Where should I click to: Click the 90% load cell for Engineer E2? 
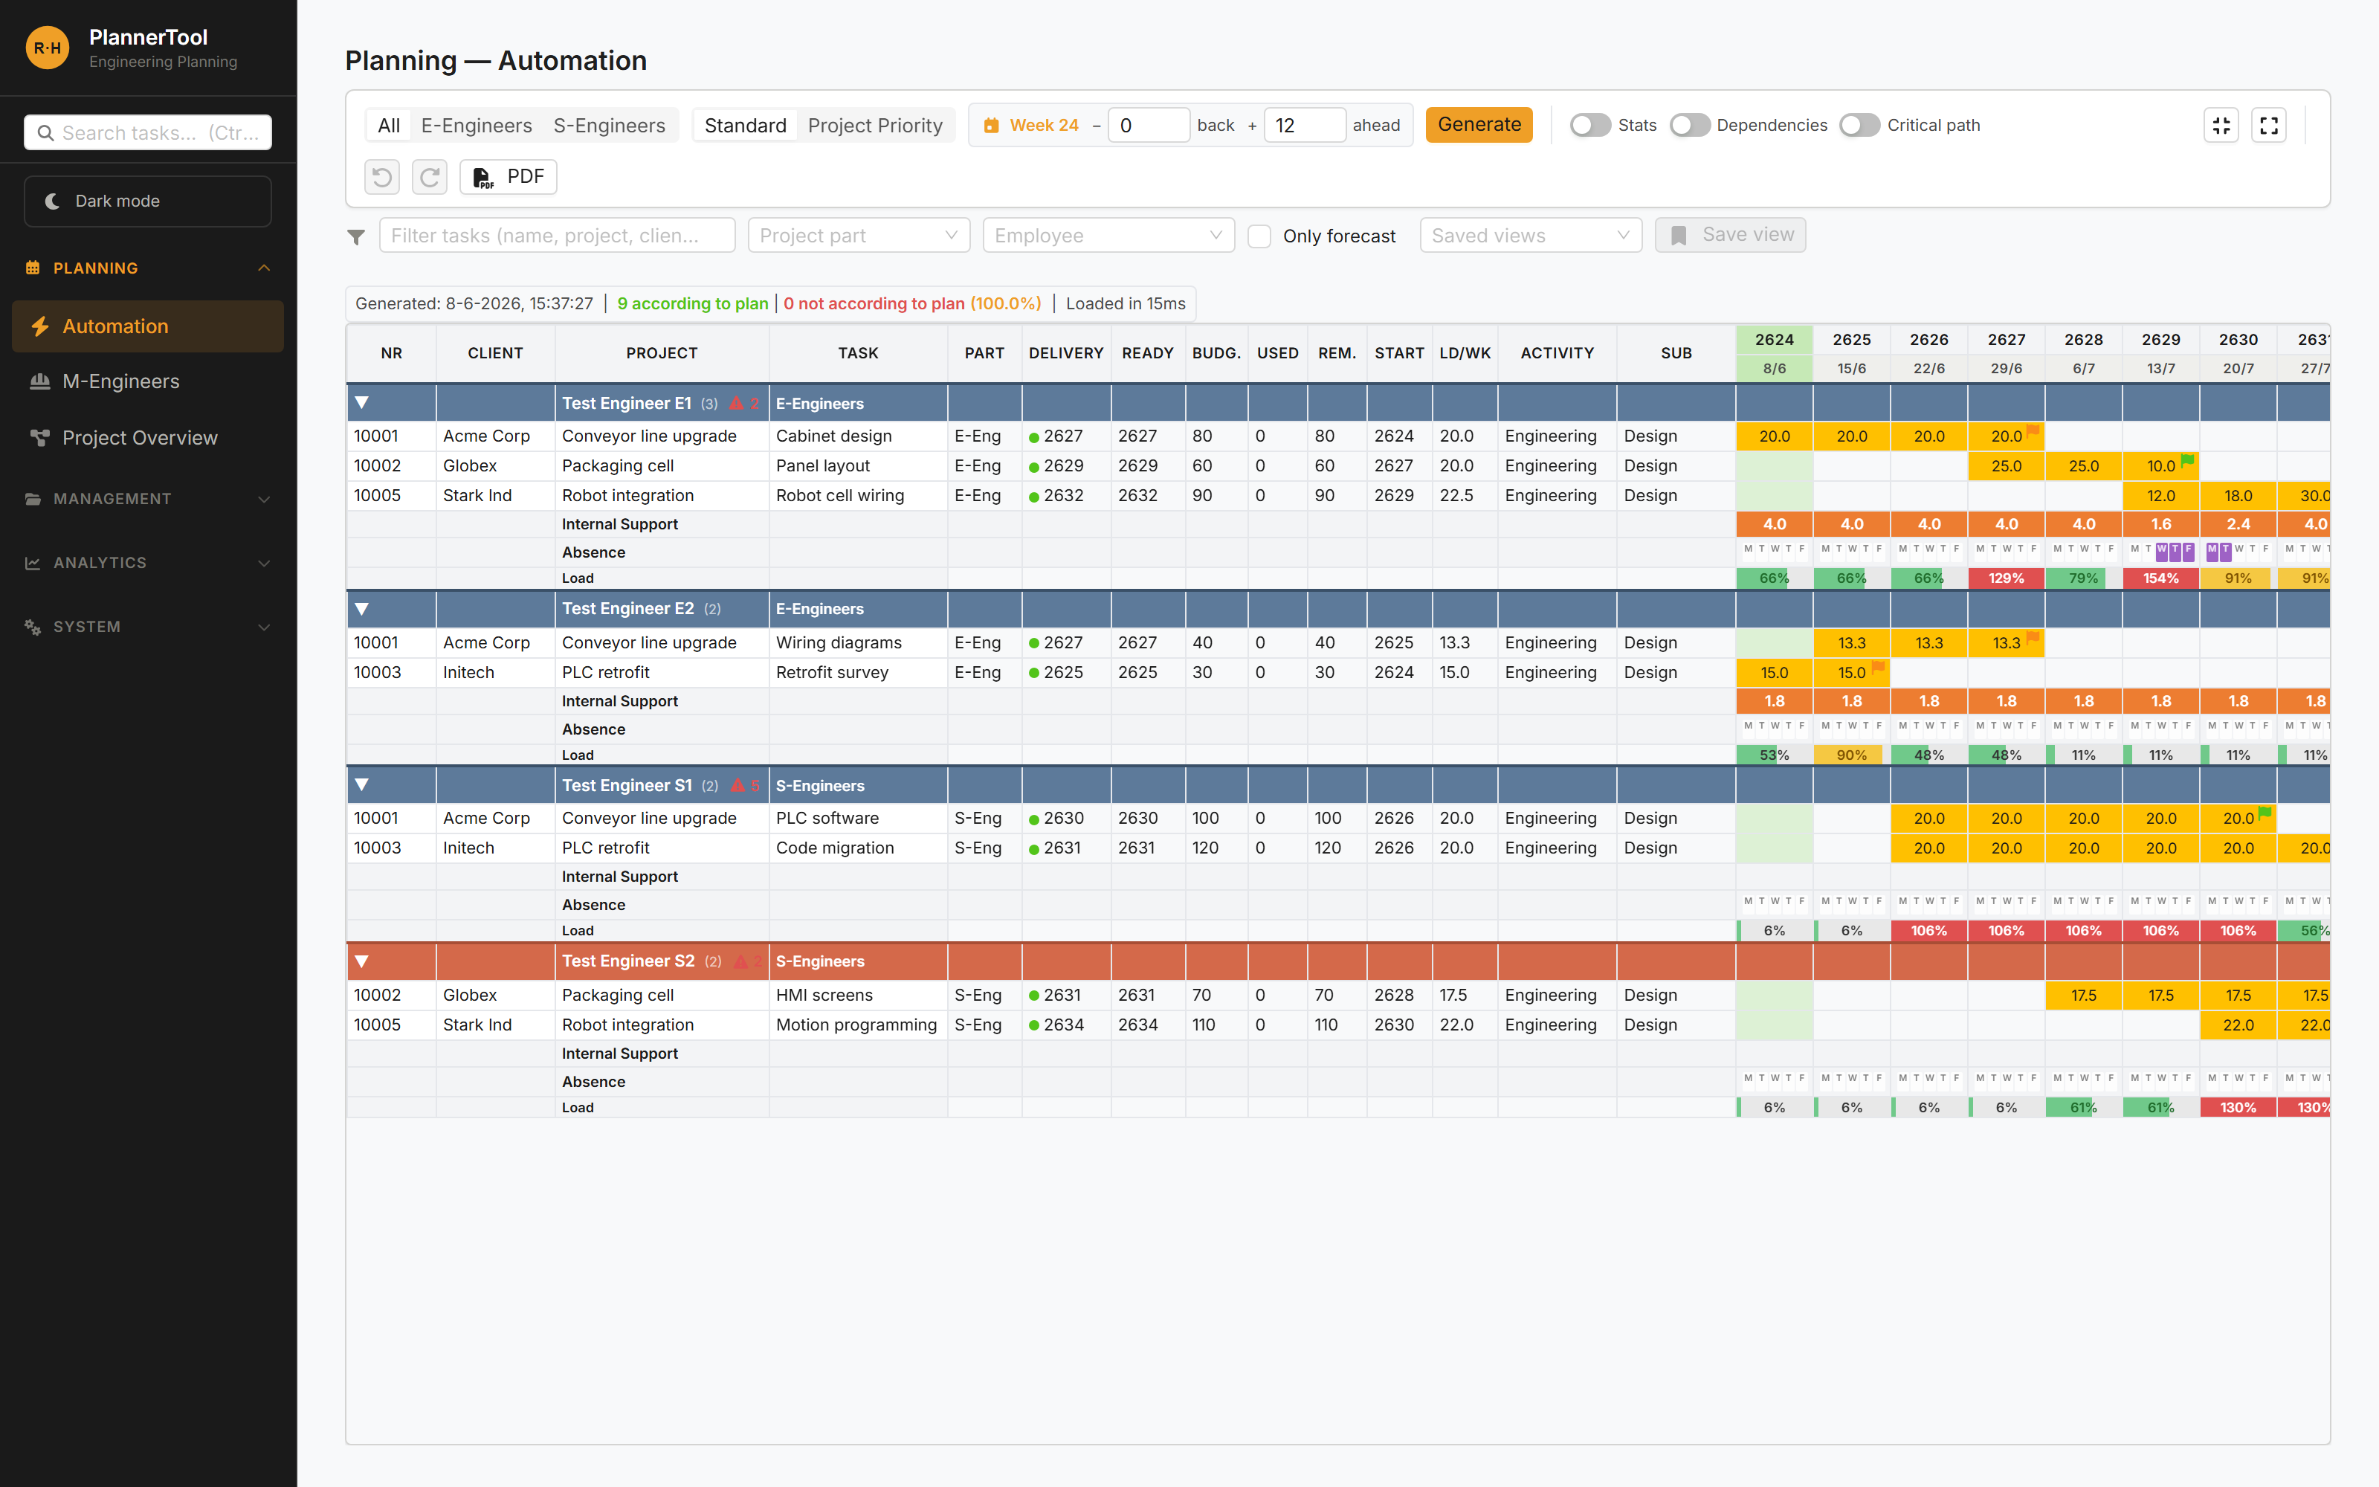[x=1851, y=755]
